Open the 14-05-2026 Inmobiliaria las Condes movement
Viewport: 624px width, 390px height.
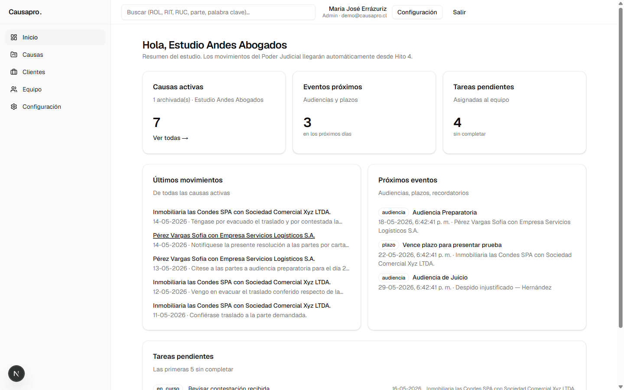(242, 212)
